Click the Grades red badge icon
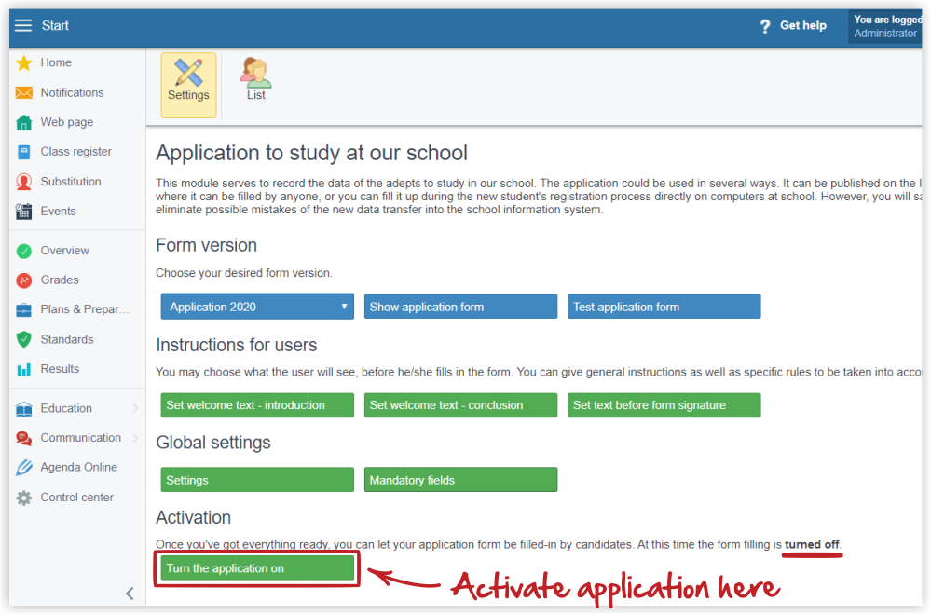 coord(23,280)
